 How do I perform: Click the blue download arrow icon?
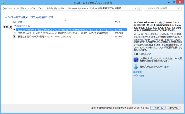click(x=136, y=66)
